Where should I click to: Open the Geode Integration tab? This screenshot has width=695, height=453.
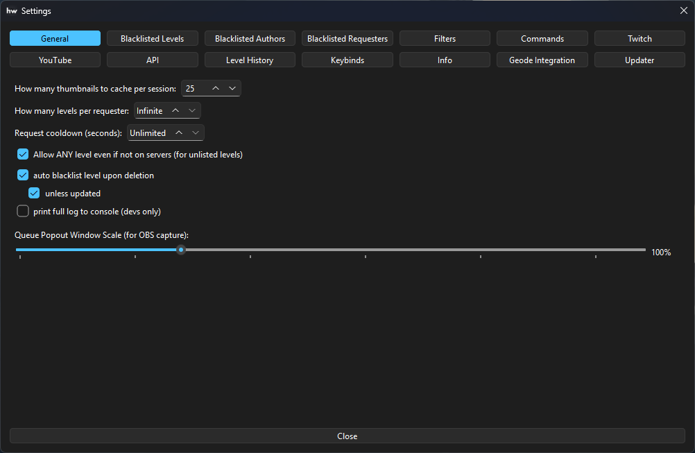[542, 60]
